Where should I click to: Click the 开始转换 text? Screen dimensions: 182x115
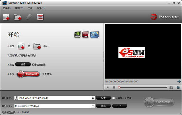click(47, 74)
